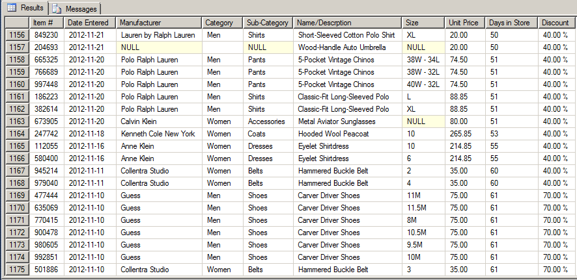Select row header 1156
Viewport: 577px width, 280px height.
pyautogui.click(x=18, y=35)
